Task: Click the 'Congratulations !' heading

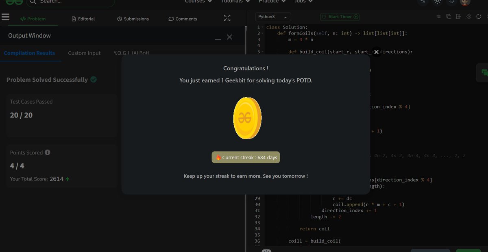Action: [x=246, y=68]
